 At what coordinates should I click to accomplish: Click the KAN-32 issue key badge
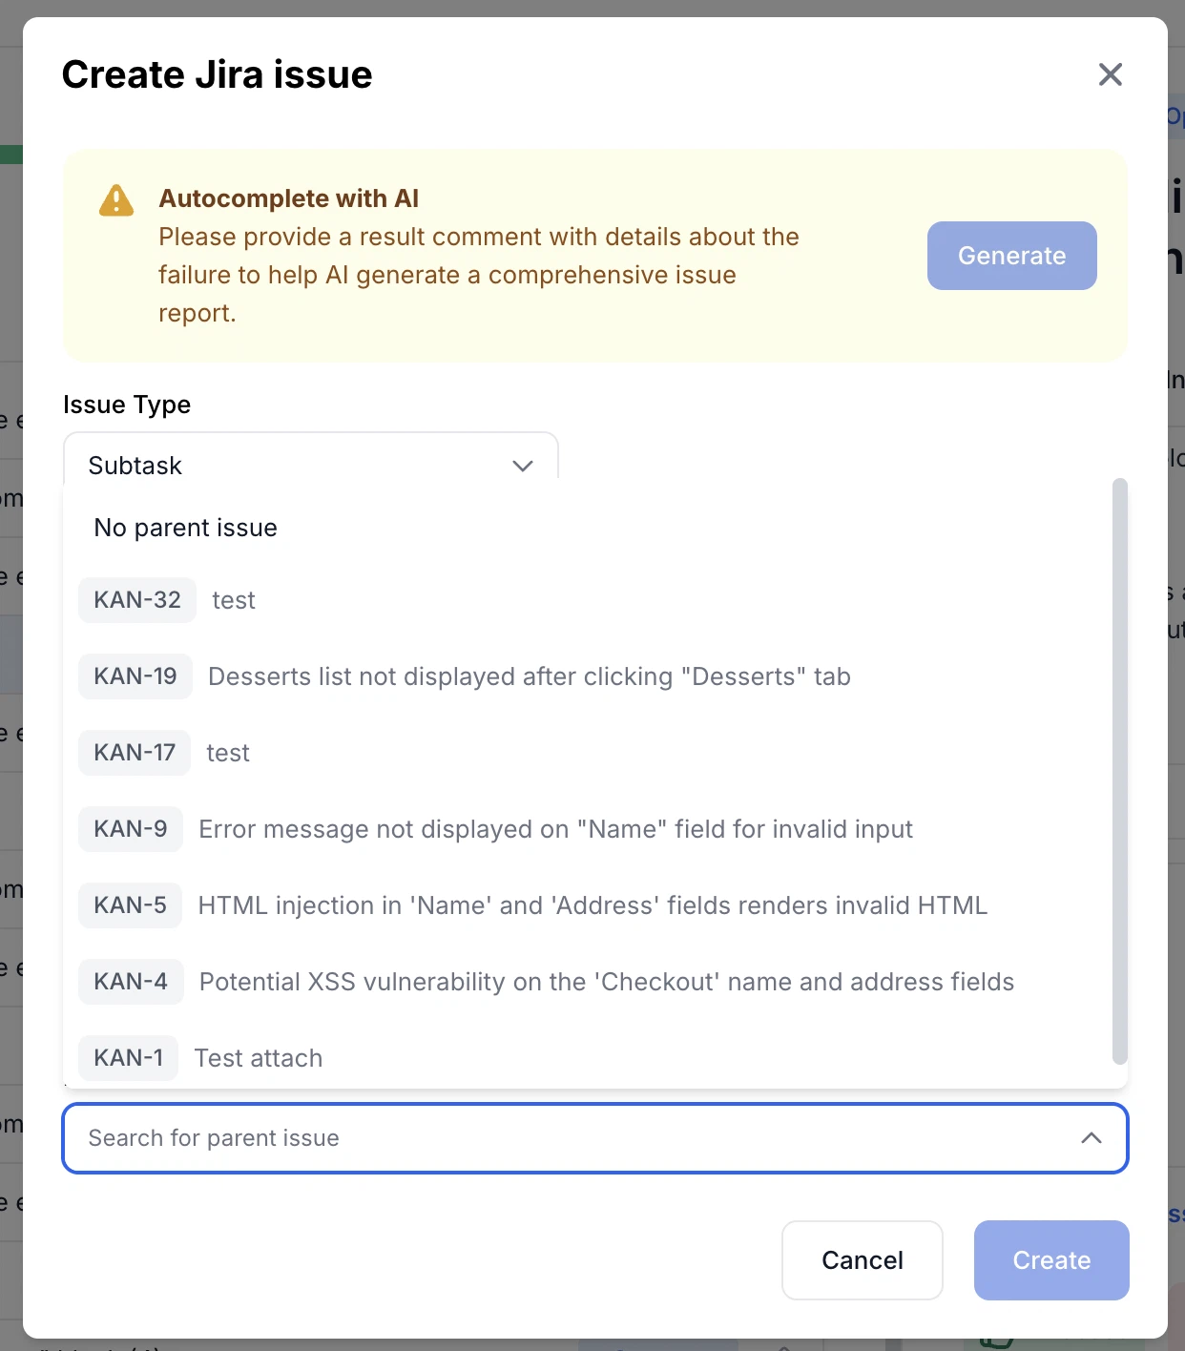pos(136,600)
